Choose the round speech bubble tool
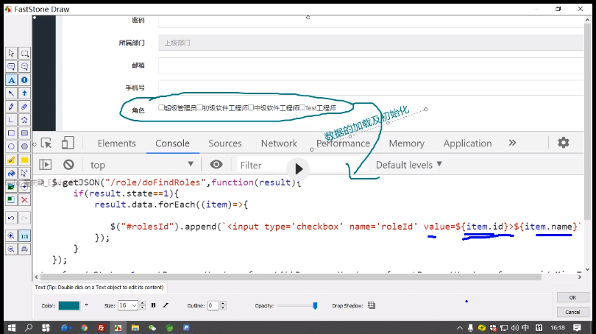The image size is (596, 334). (24, 67)
